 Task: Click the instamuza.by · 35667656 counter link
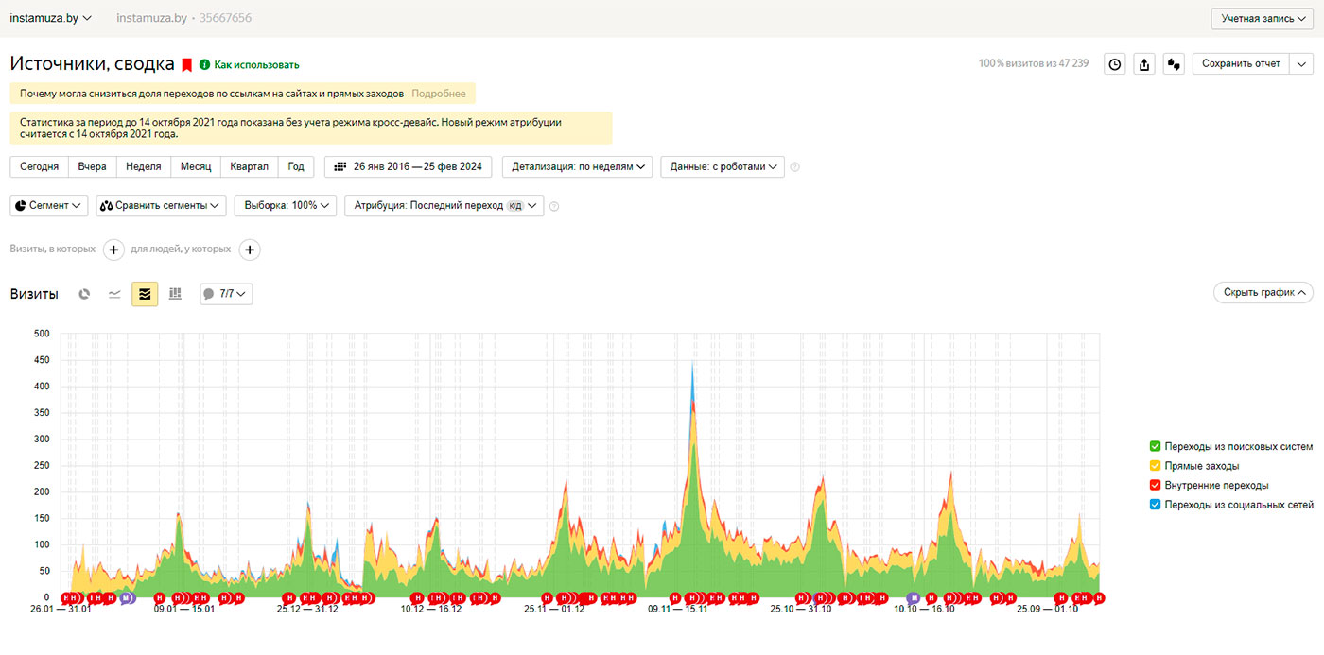183,18
